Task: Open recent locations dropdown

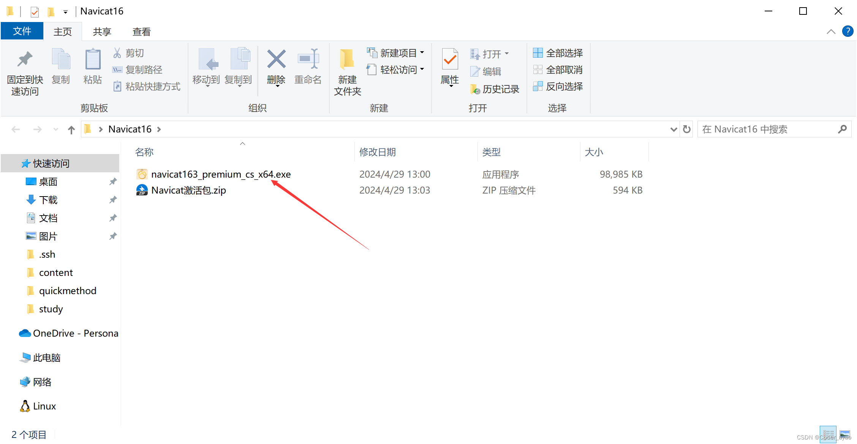Action: pyautogui.click(x=56, y=130)
